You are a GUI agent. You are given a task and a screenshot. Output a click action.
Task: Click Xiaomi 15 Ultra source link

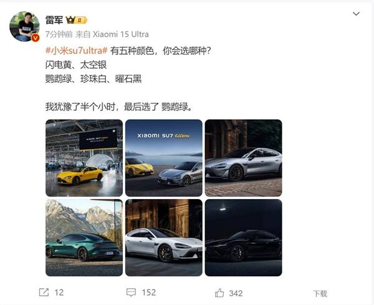tap(120, 34)
